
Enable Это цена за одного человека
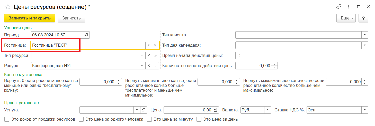tap(81, 119)
